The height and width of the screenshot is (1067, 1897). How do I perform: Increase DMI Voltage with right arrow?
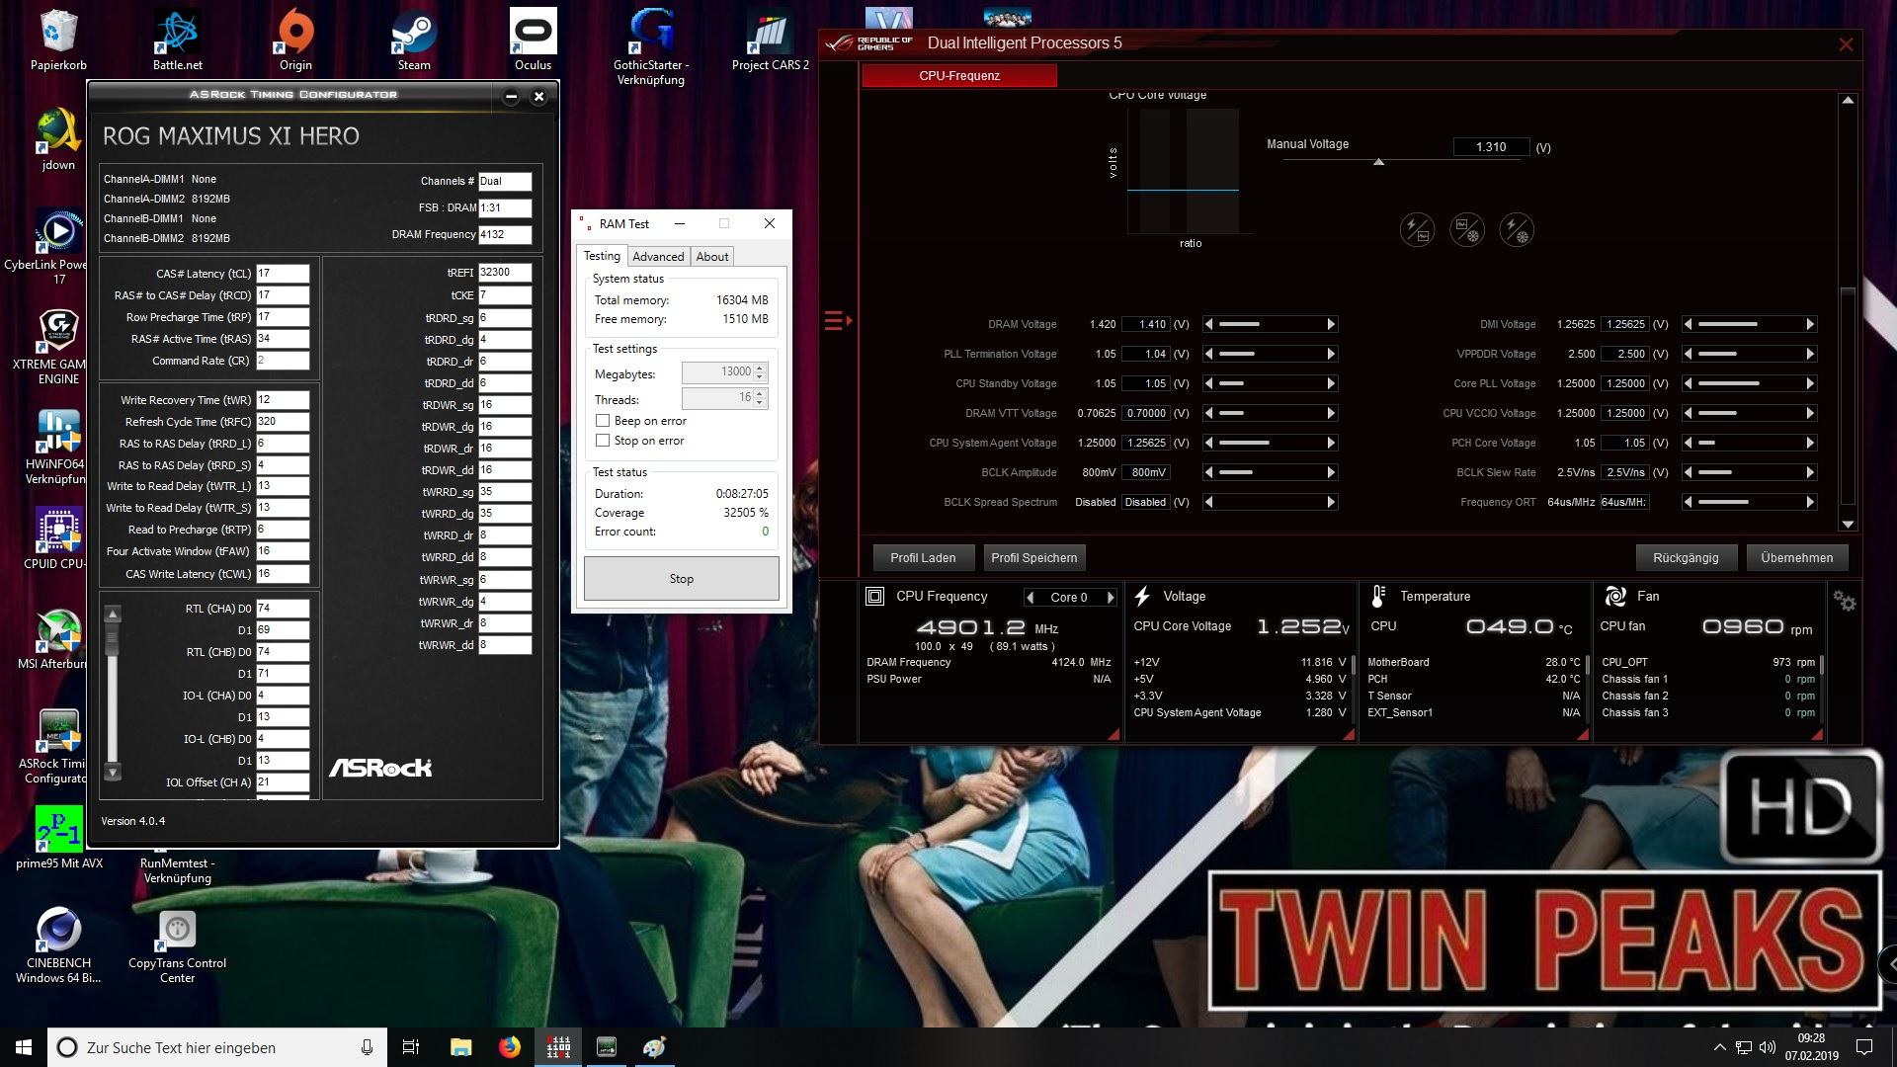coord(1810,324)
